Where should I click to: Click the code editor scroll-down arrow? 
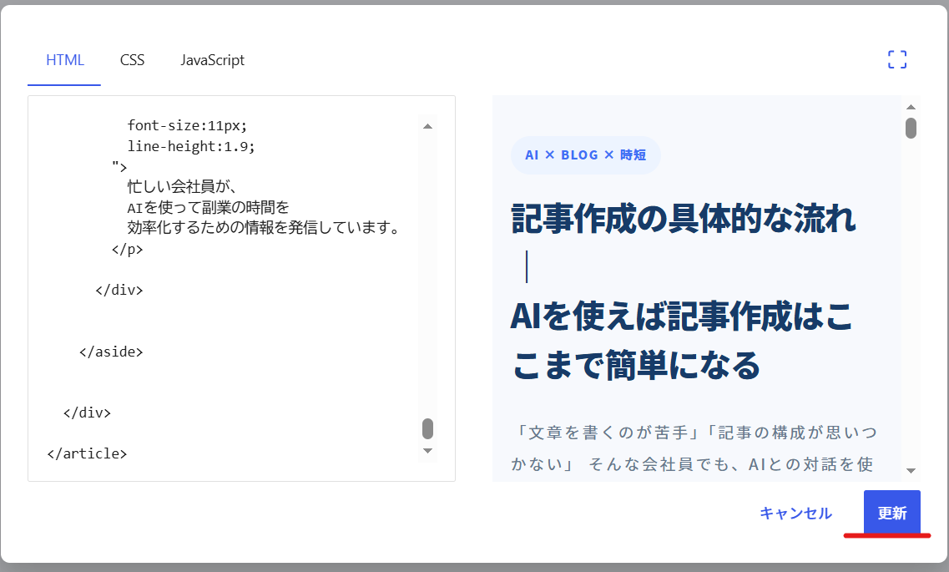coord(428,451)
